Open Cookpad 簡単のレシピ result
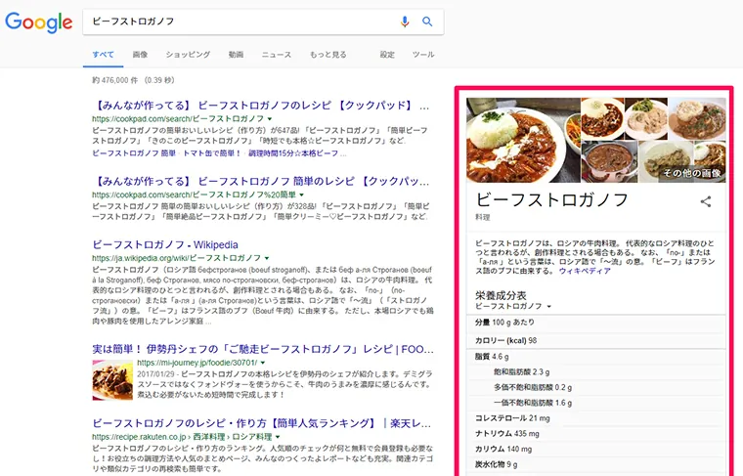The height and width of the screenshot is (476, 743). point(262,182)
